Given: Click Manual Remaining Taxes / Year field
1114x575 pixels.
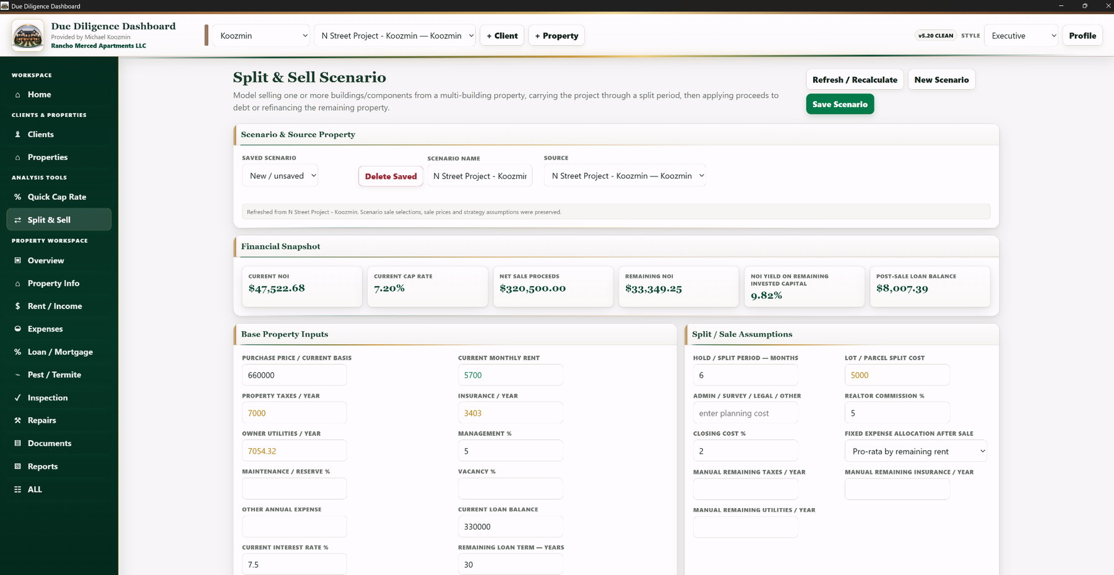Looking at the screenshot, I should (745, 489).
